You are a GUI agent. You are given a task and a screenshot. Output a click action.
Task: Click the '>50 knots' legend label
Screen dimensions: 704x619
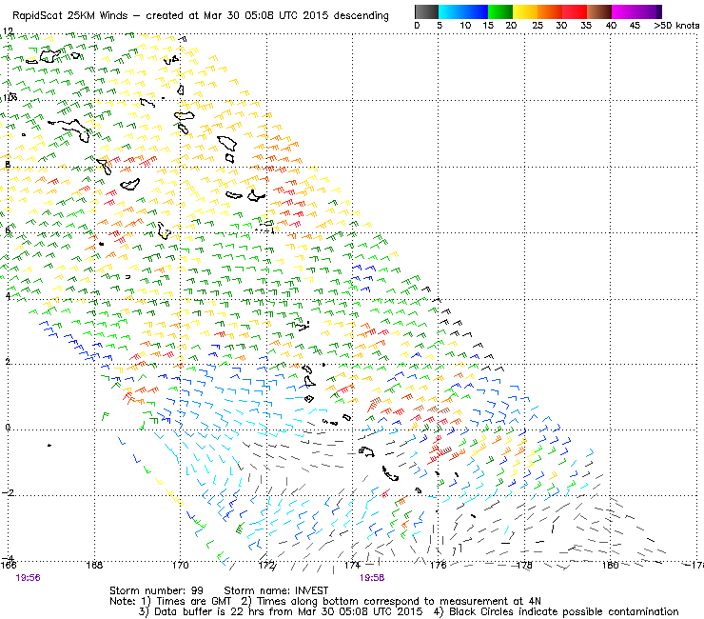[x=676, y=26]
